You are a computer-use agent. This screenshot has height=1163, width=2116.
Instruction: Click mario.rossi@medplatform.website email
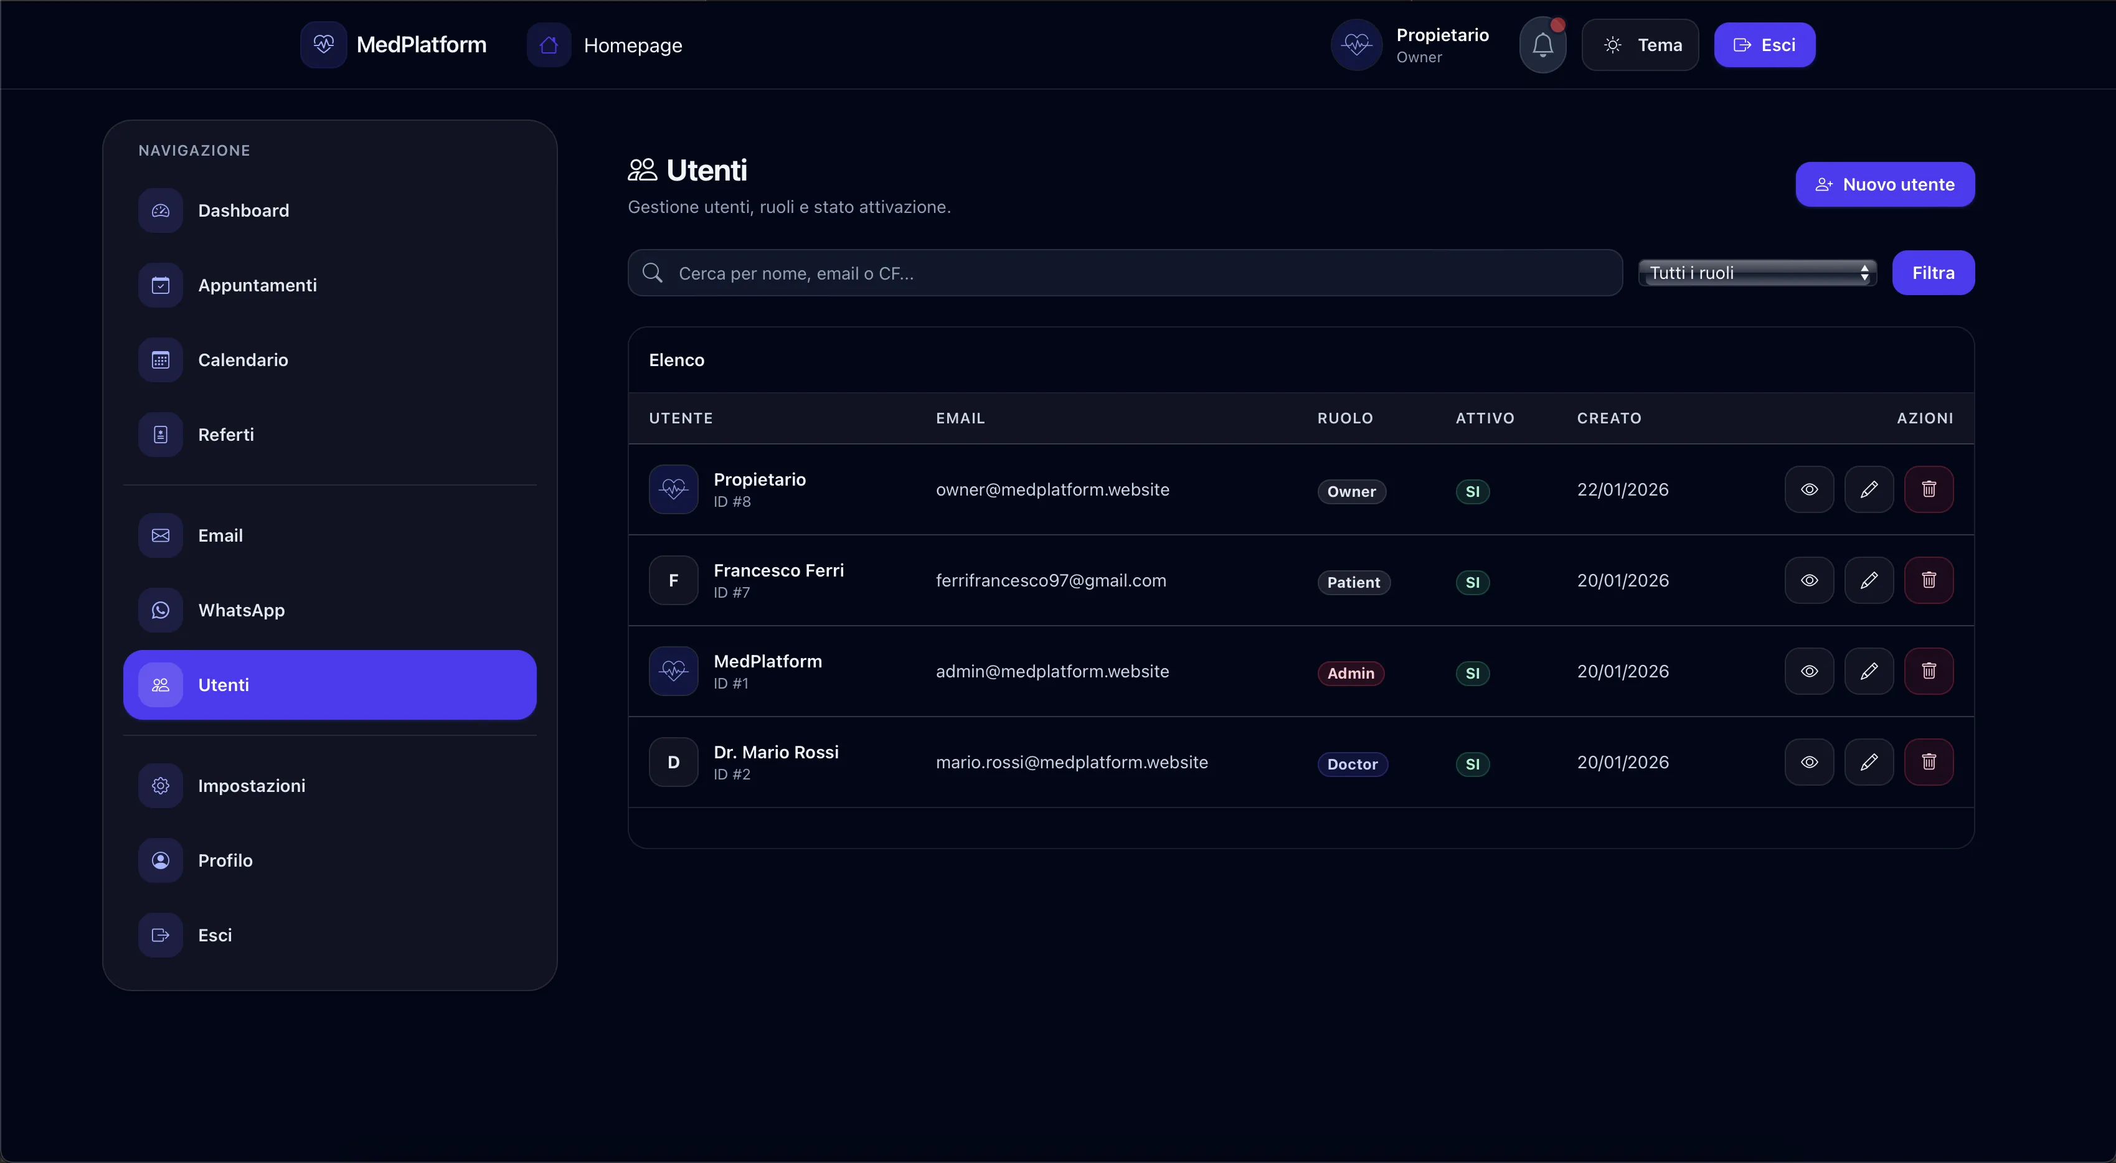point(1071,762)
